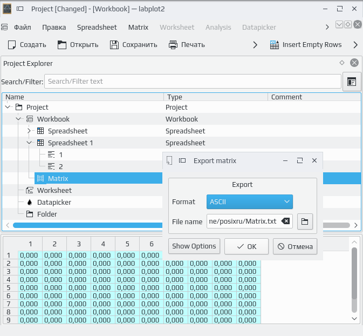Click the Project folder icon in the tree
Viewport: 363px width, 336px height.
pyautogui.click(x=19, y=107)
